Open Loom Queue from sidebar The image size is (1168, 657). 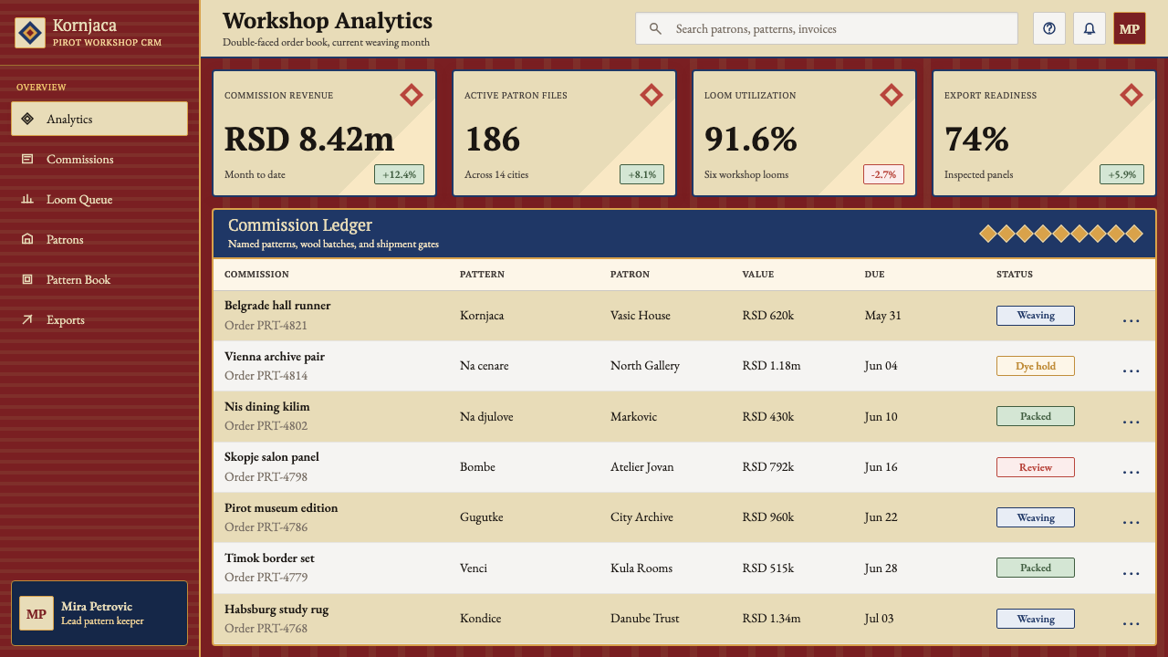pos(99,199)
